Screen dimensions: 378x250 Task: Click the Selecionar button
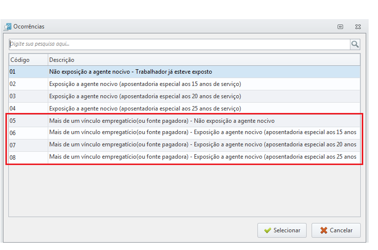coord(282,230)
